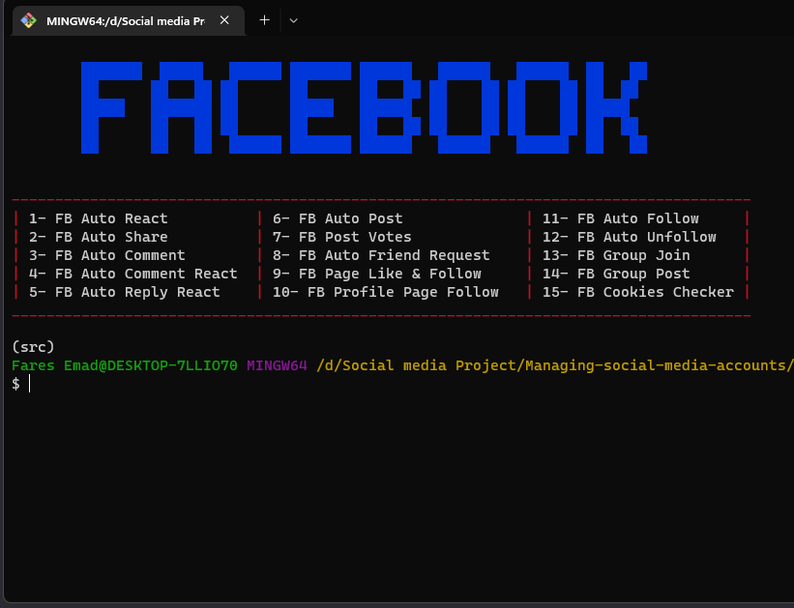Click the '9- FB Page Like & Follow' line

pyautogui.click(x=377, y=274)
